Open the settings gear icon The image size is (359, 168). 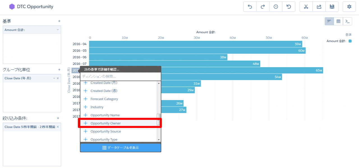(x=349, y=7)
